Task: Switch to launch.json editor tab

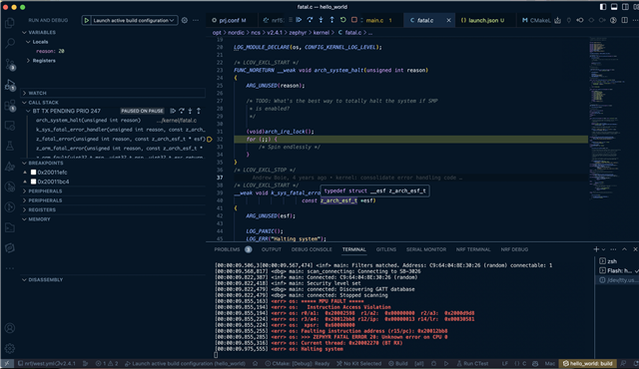Action: tap(485, 20)
